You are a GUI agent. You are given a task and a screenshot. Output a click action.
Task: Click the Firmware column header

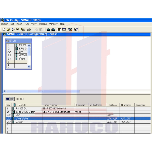[x=82, y=105]
